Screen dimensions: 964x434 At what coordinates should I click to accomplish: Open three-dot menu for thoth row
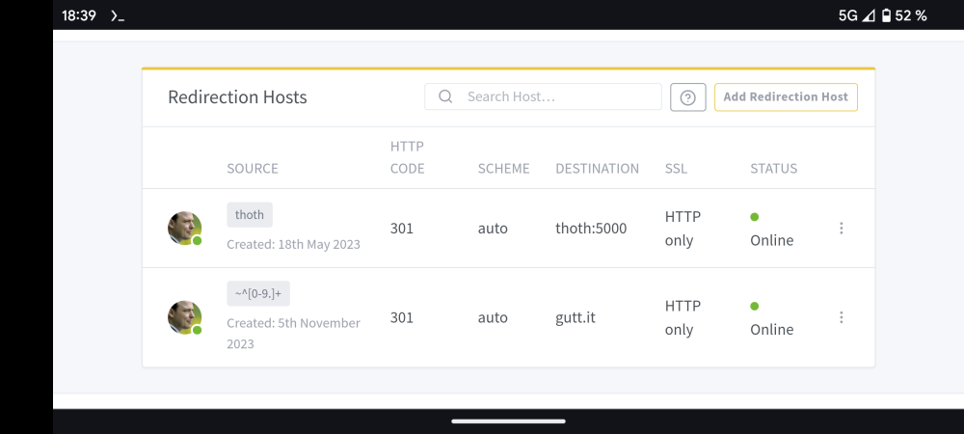pyautogui.click(x=841, y=228)
